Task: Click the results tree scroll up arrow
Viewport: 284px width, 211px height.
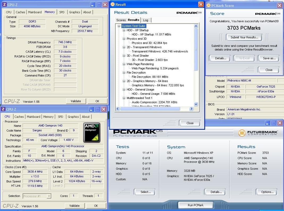Action: click(x=196, y=26)
